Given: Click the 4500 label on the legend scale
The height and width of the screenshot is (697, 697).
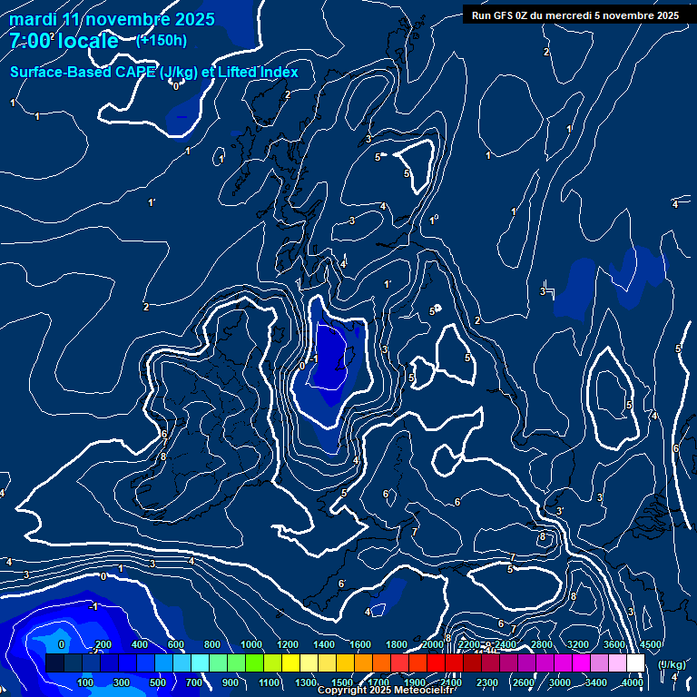Looking at the screenshot, I should click(x=650, y=644).
